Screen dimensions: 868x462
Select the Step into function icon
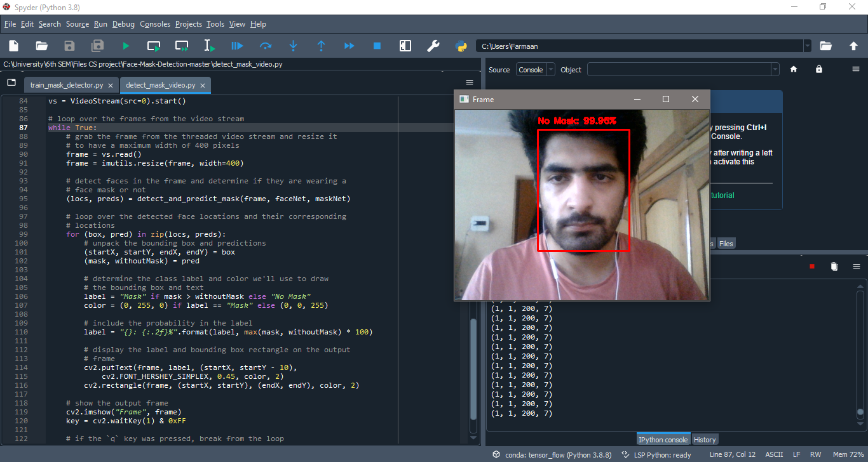click(293, 46)
